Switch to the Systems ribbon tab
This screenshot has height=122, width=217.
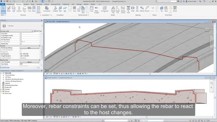point(26,4)
